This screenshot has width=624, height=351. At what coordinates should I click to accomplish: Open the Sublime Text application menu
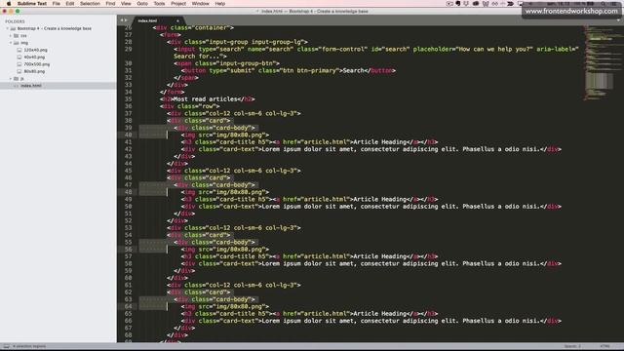[x=32, y=4]
